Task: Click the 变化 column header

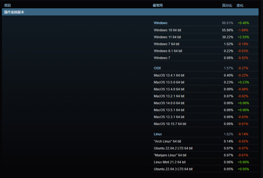Action: point(240,5)
